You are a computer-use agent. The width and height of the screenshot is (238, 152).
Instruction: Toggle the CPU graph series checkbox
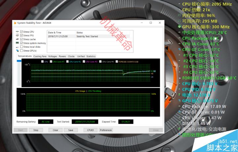coord(42,61)
